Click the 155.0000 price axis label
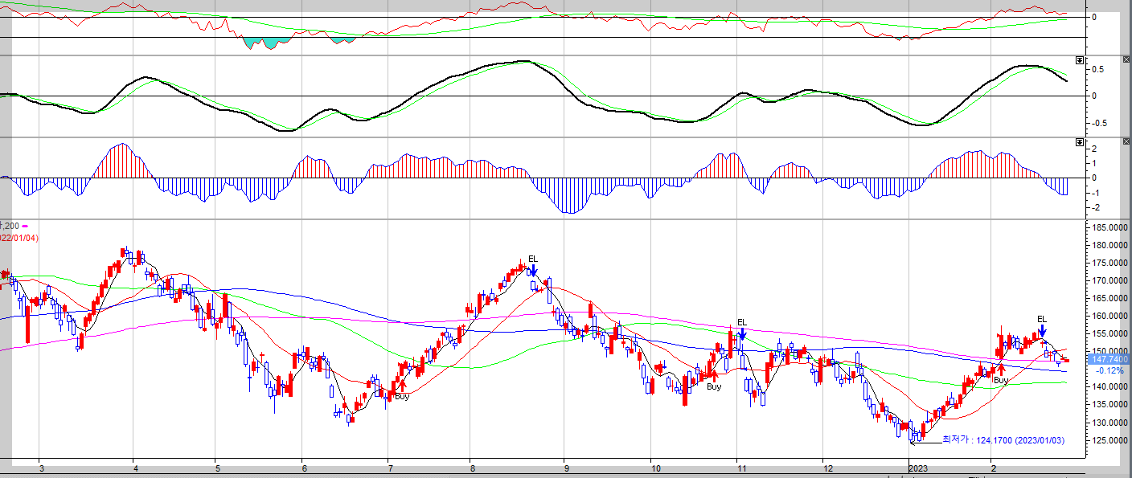The height and width of the screenshot is (478, 1132). point(1110,333)
